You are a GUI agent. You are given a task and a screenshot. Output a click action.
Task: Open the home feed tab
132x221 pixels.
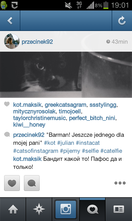13,209
